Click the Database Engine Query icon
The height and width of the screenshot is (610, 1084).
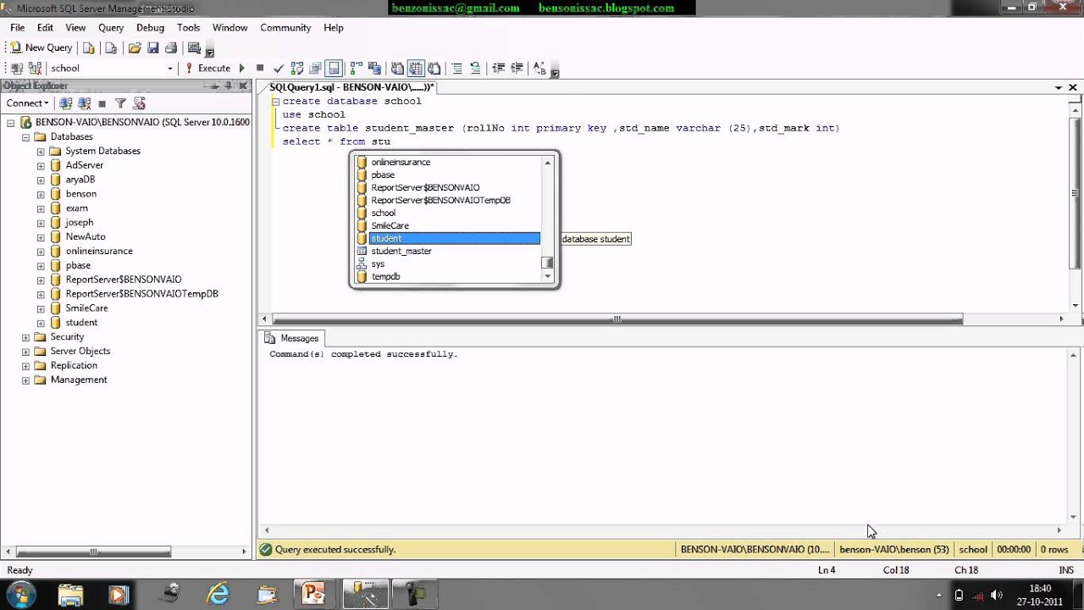(x=89, y=48)
